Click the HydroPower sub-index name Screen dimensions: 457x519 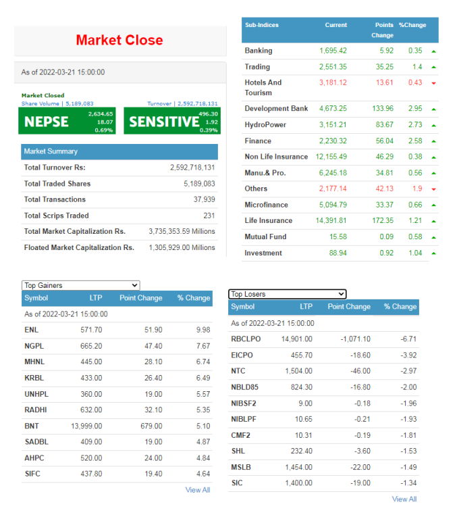(265, 125)
